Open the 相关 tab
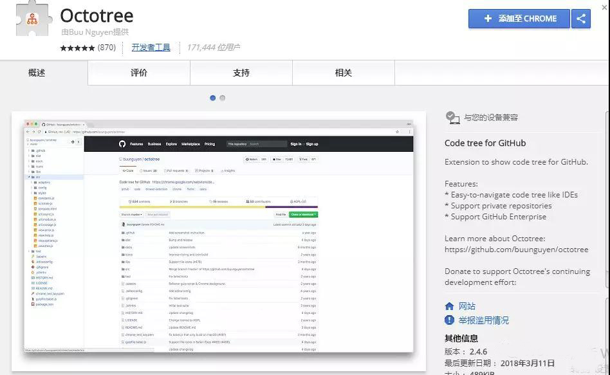The image size is (610, 375). (x=343, y=73)
